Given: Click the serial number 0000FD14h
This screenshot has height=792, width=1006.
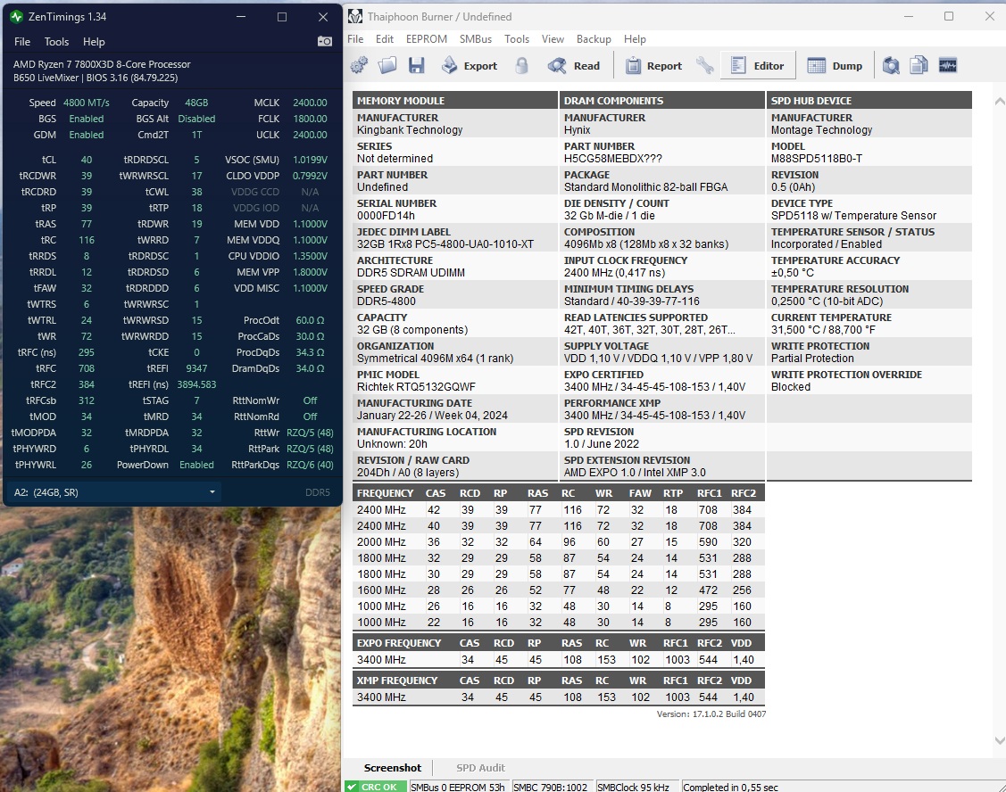Looking at the screenshot, I should point(386,216).
